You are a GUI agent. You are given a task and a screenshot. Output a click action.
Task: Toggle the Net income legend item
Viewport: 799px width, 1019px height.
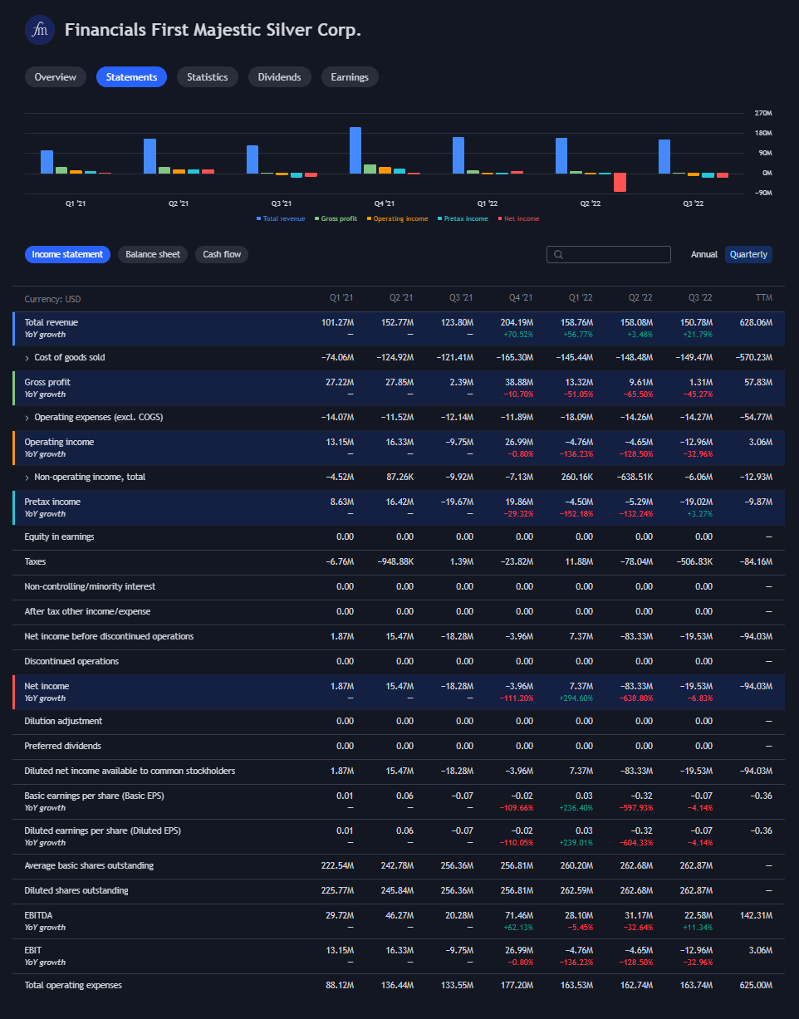[x=518, y=218]
